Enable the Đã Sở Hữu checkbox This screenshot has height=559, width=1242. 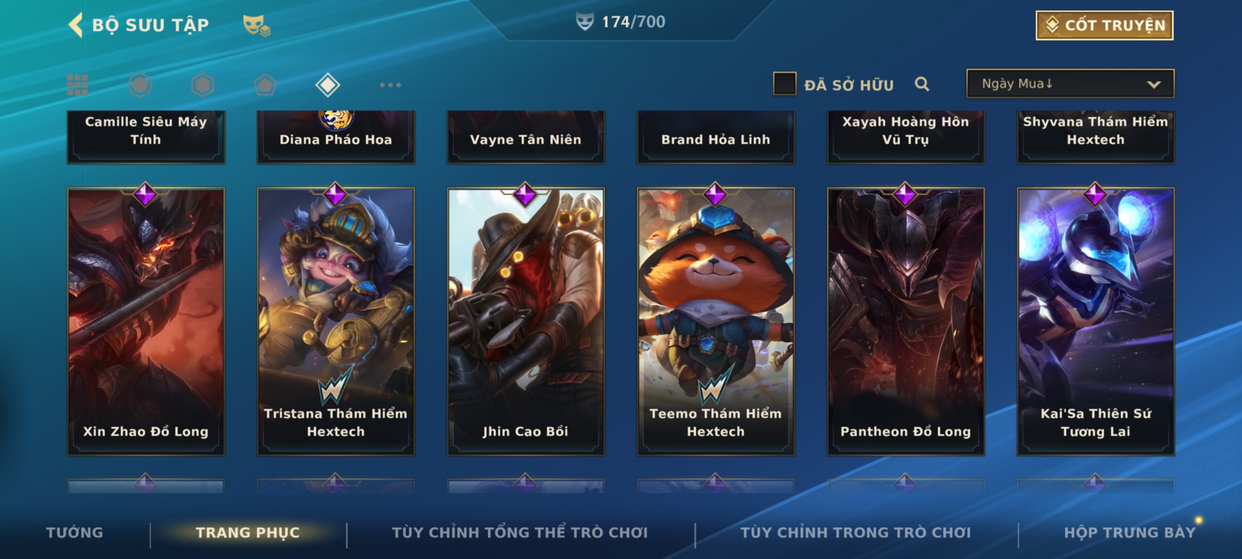click(785, 84)
